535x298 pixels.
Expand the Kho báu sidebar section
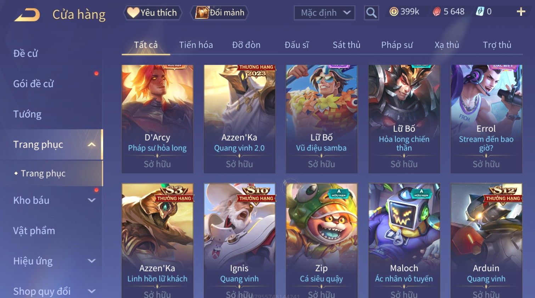click(x=92, y=200)
